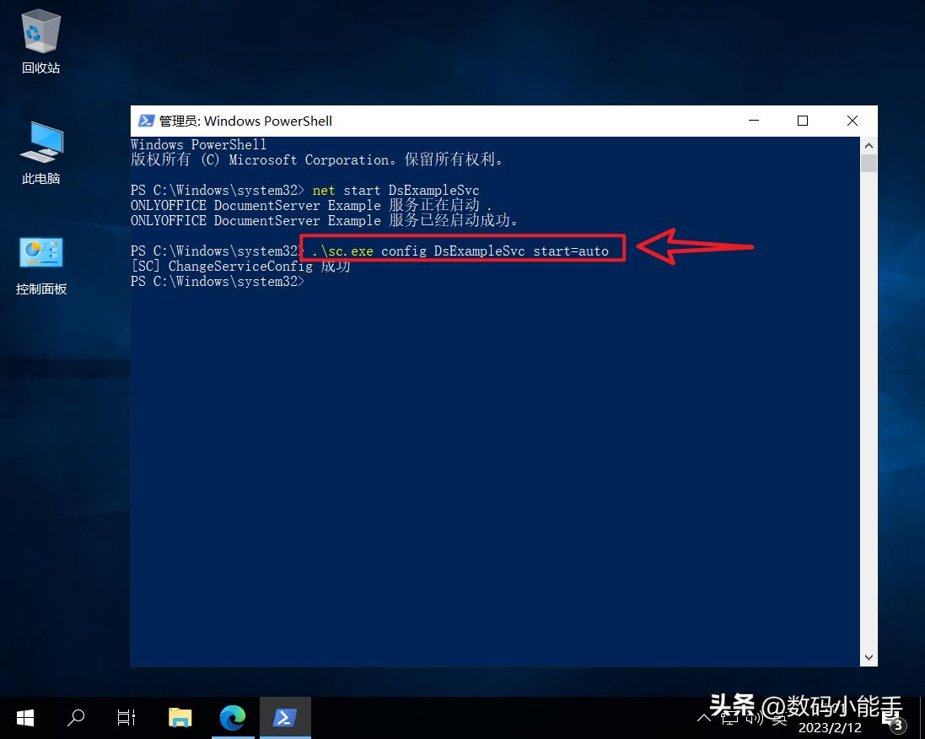
Task: Select the Control Panel desktop icon
Action: tap(40, 266)
